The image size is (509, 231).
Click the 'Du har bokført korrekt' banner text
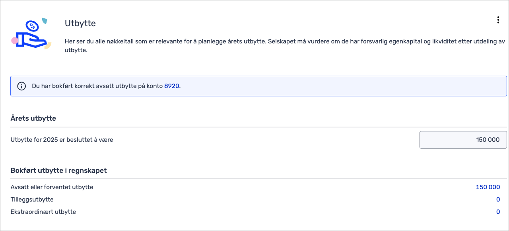pos(97,86)
